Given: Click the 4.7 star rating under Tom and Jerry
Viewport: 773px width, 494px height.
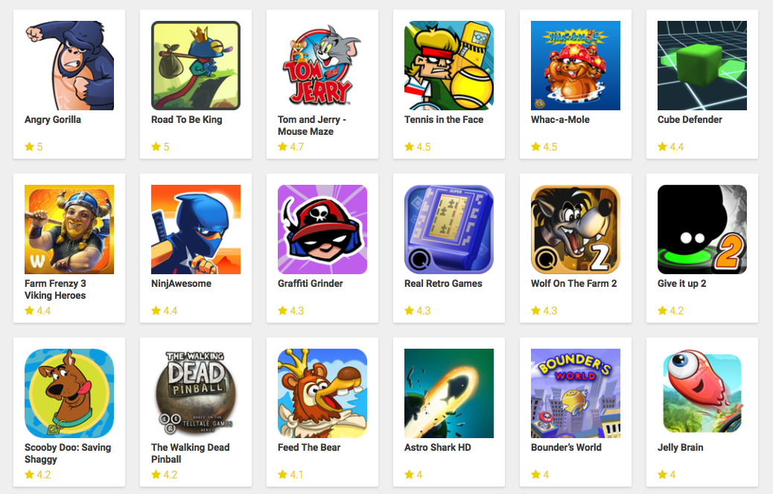Looking at the screenshot, I should [x=291, y=147].
